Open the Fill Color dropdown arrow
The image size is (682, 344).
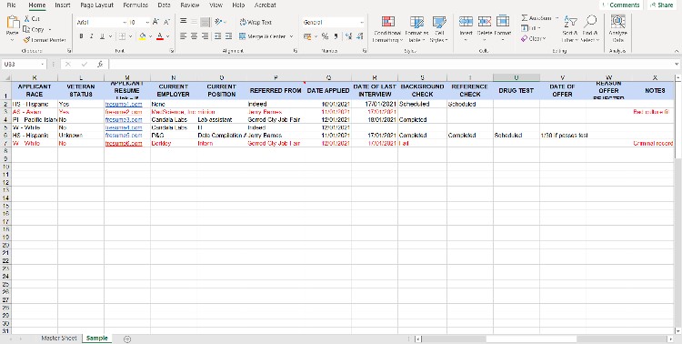pos(150,36)
